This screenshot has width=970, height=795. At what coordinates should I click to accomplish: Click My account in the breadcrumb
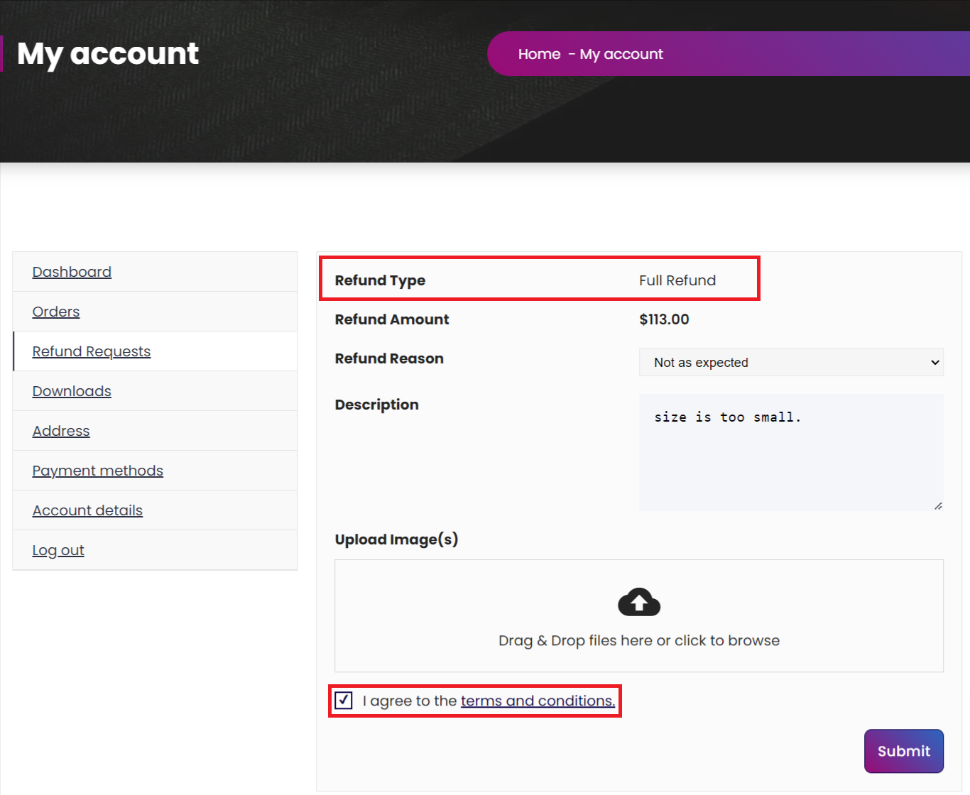pyautogui.click(x=621, y=53)
